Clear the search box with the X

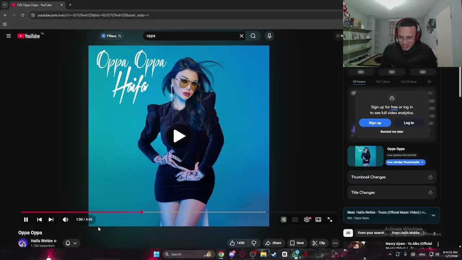241,36
